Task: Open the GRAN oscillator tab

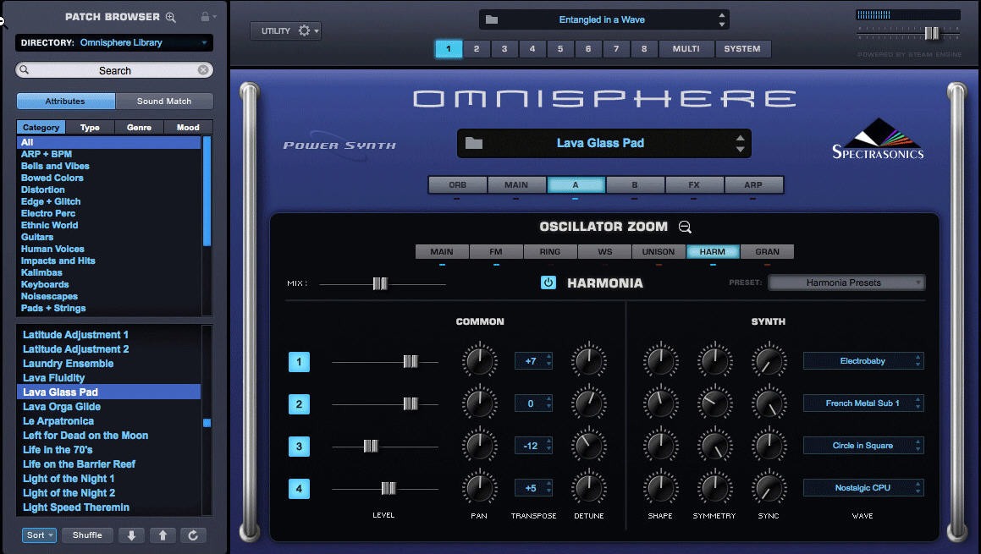Action: (x=767, y=251)
